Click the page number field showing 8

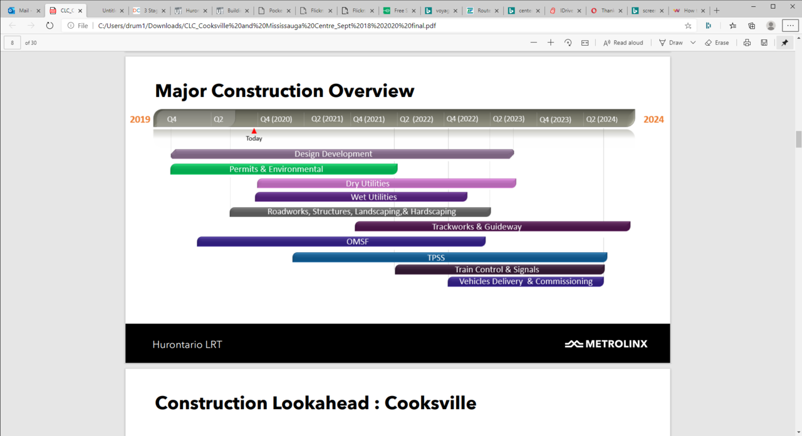pyautogui.click(x=13, y=43)
